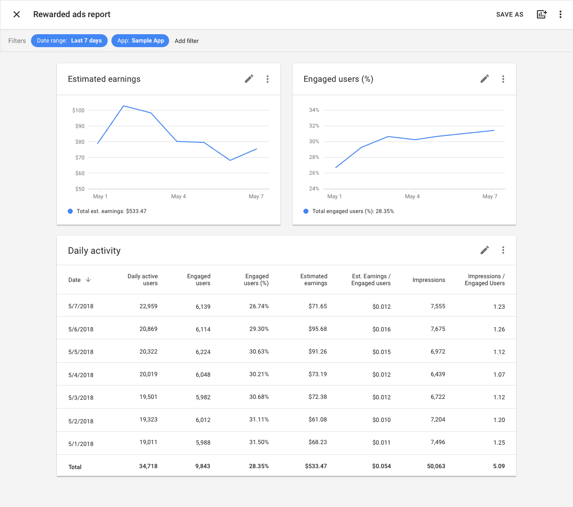Screen dimensions: 573x507
Task: Click the add chart icon in header
Action: coord(542,14)
